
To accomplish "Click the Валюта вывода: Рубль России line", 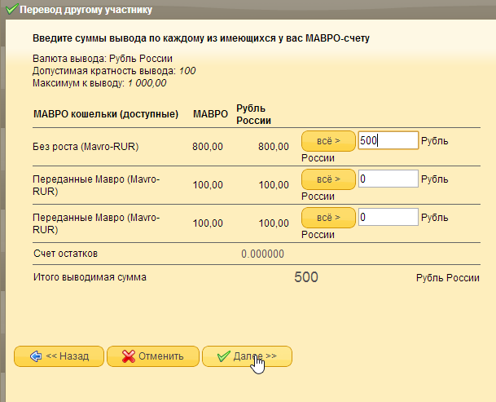I will [x=103, y=59].
